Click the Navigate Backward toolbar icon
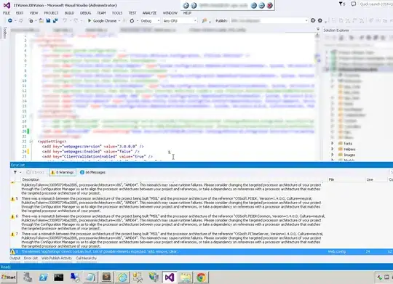This screenshot has height=284, width=393. pyautogui.click(x=10, y=21)
